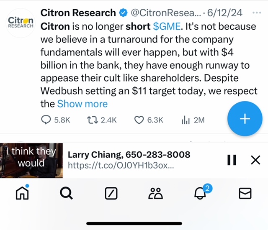Pause the playing video in the mini player

(x=232, y=160)
